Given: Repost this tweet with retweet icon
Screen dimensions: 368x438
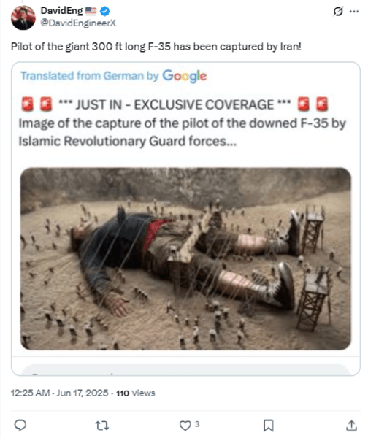Looking at the screenshot, I should point(102,426).
